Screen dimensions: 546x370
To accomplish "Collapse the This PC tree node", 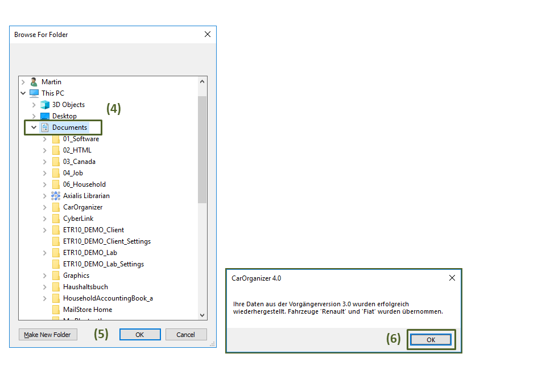I will pyautogui.click(x=23, y=93).
